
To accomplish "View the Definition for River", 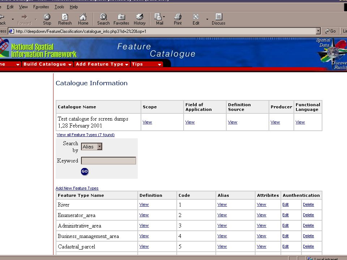I will 144,204.
